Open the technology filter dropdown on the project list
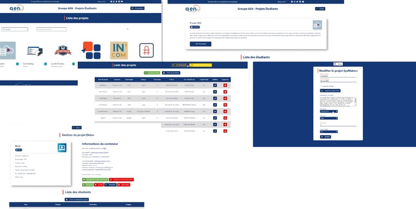The image size is (416, 209). [x=15, y=29]
